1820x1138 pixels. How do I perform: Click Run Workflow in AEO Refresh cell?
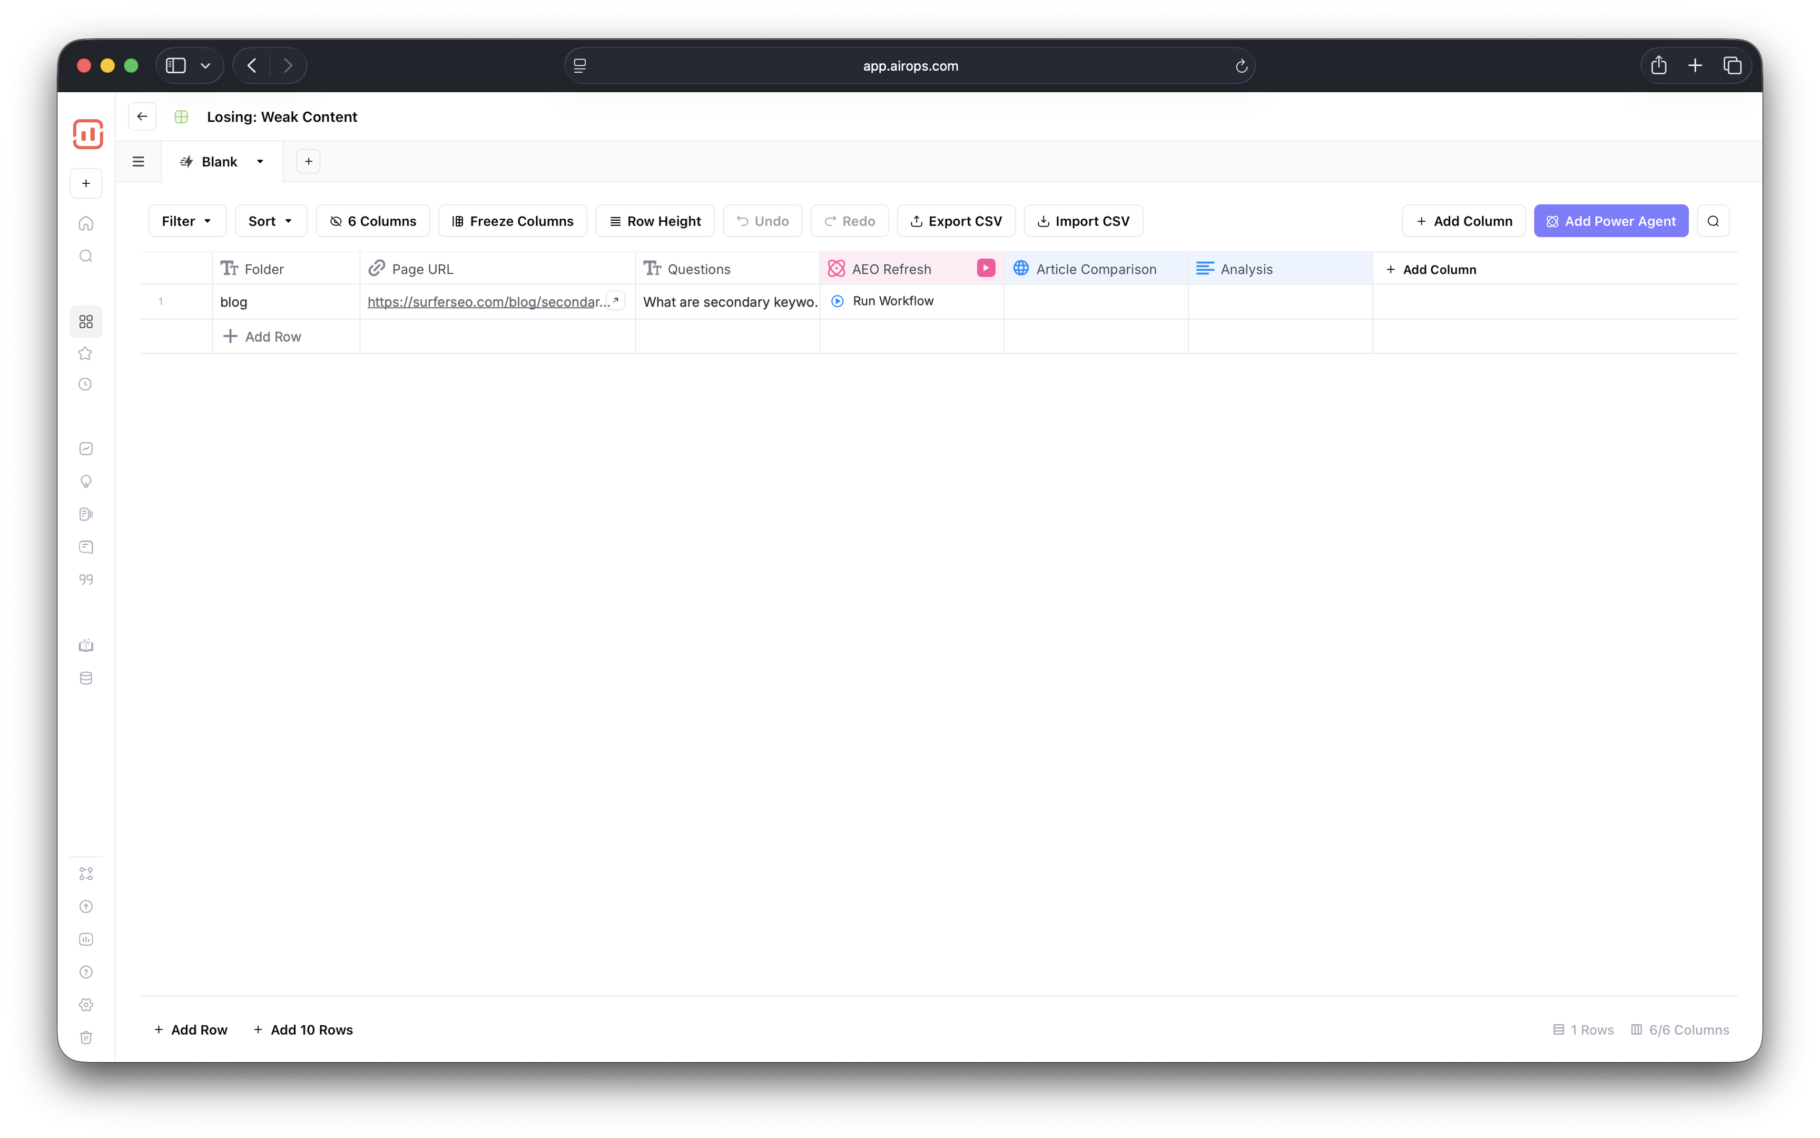(x=892, y=301)
